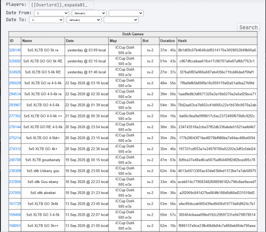
Task: Click the Search button
Action: tap(248, 27)
